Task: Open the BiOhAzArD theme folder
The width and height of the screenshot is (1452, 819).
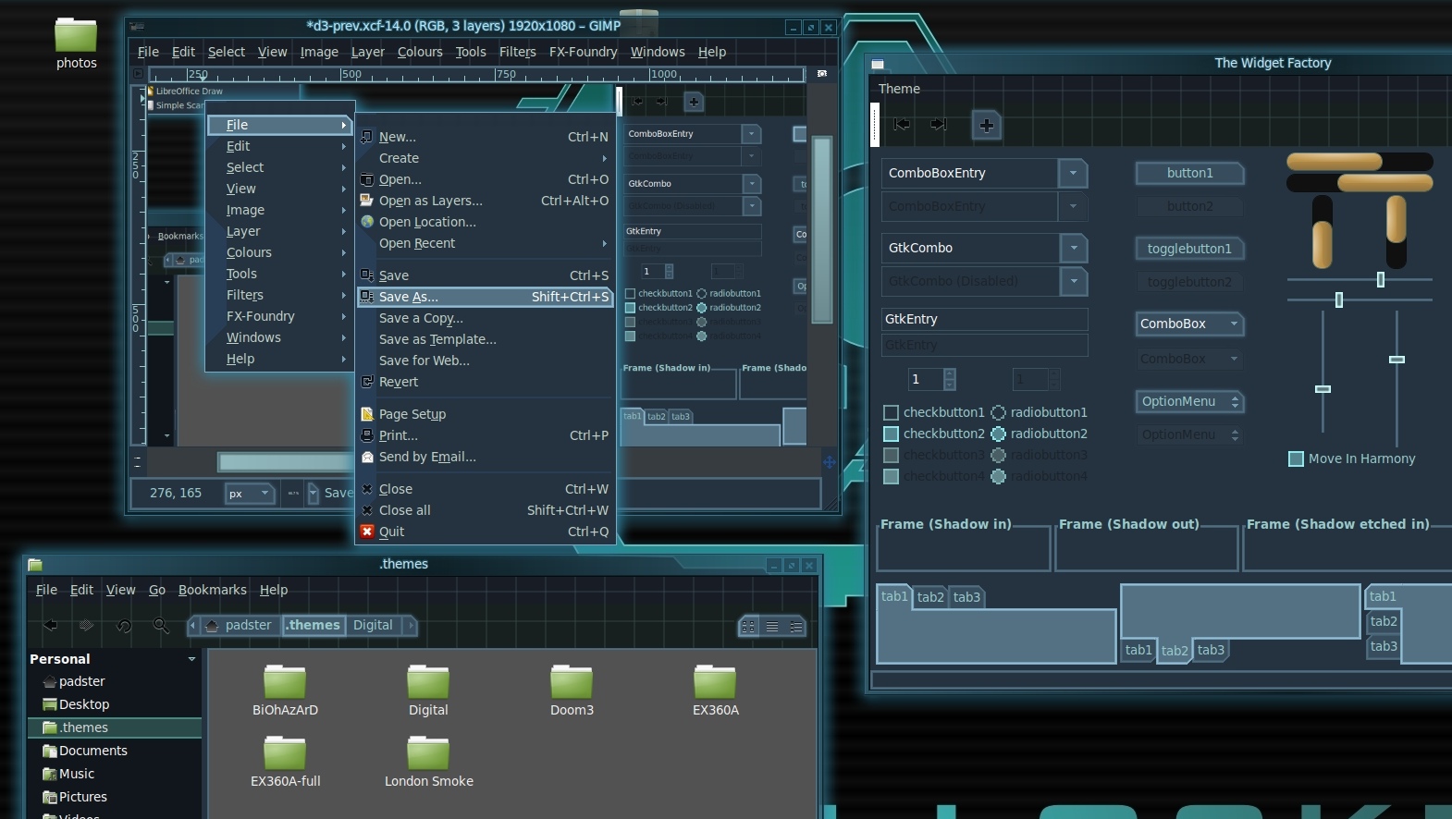Action: click(x=285, y=681)
